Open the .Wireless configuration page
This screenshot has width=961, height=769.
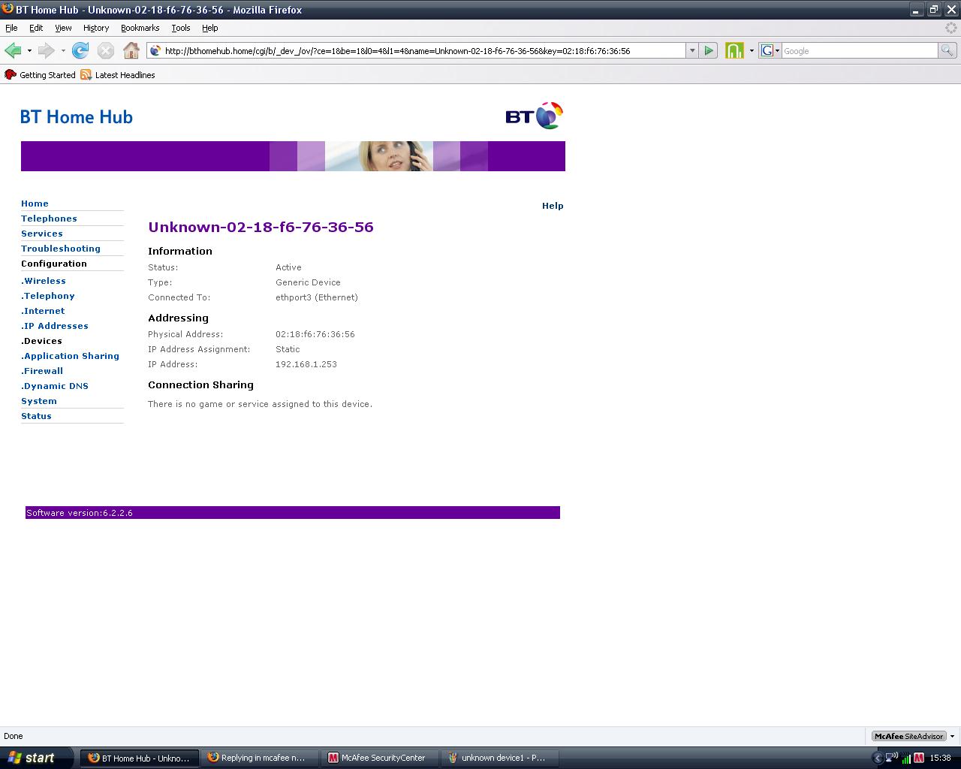(x=44, y=281)
